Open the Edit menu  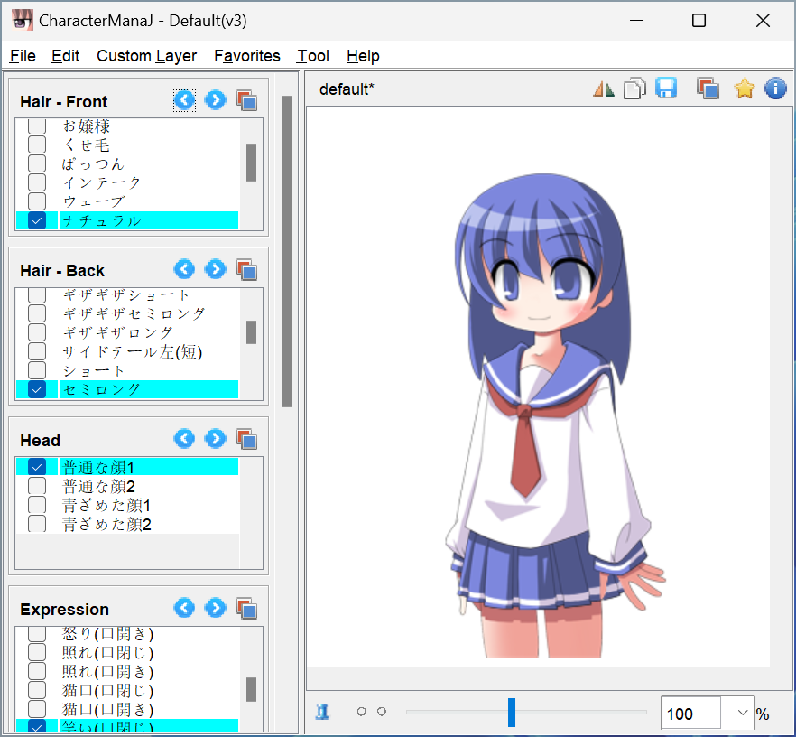click(x=66, y=55)
